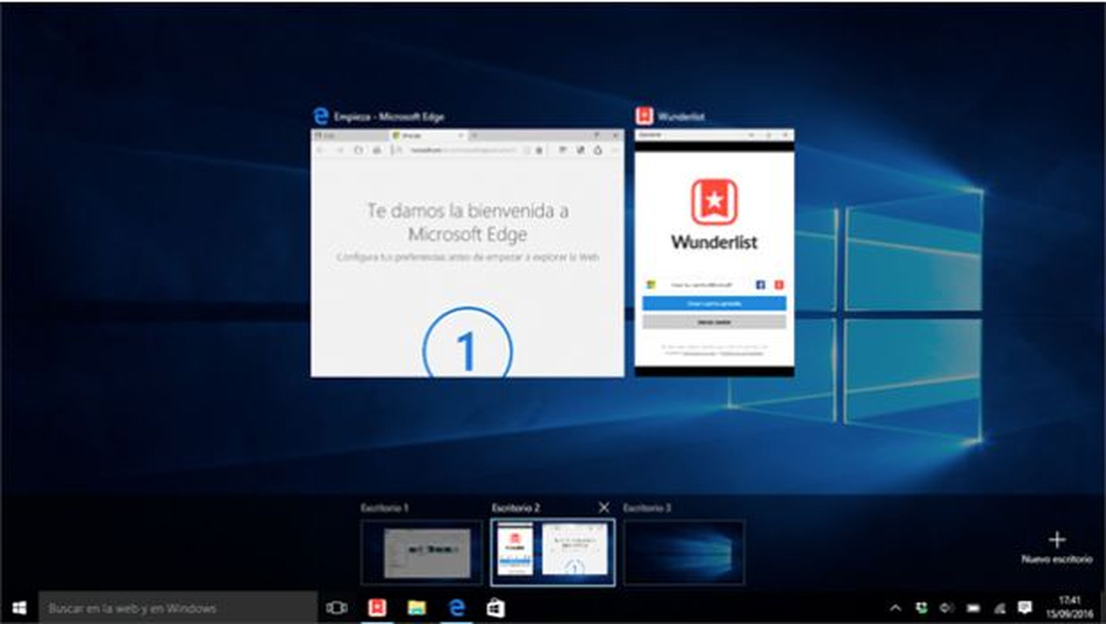Open Microsoft Edge from the taskbar
The image size is (1106, 624).
pyautogui.click(x=457, y=608)
